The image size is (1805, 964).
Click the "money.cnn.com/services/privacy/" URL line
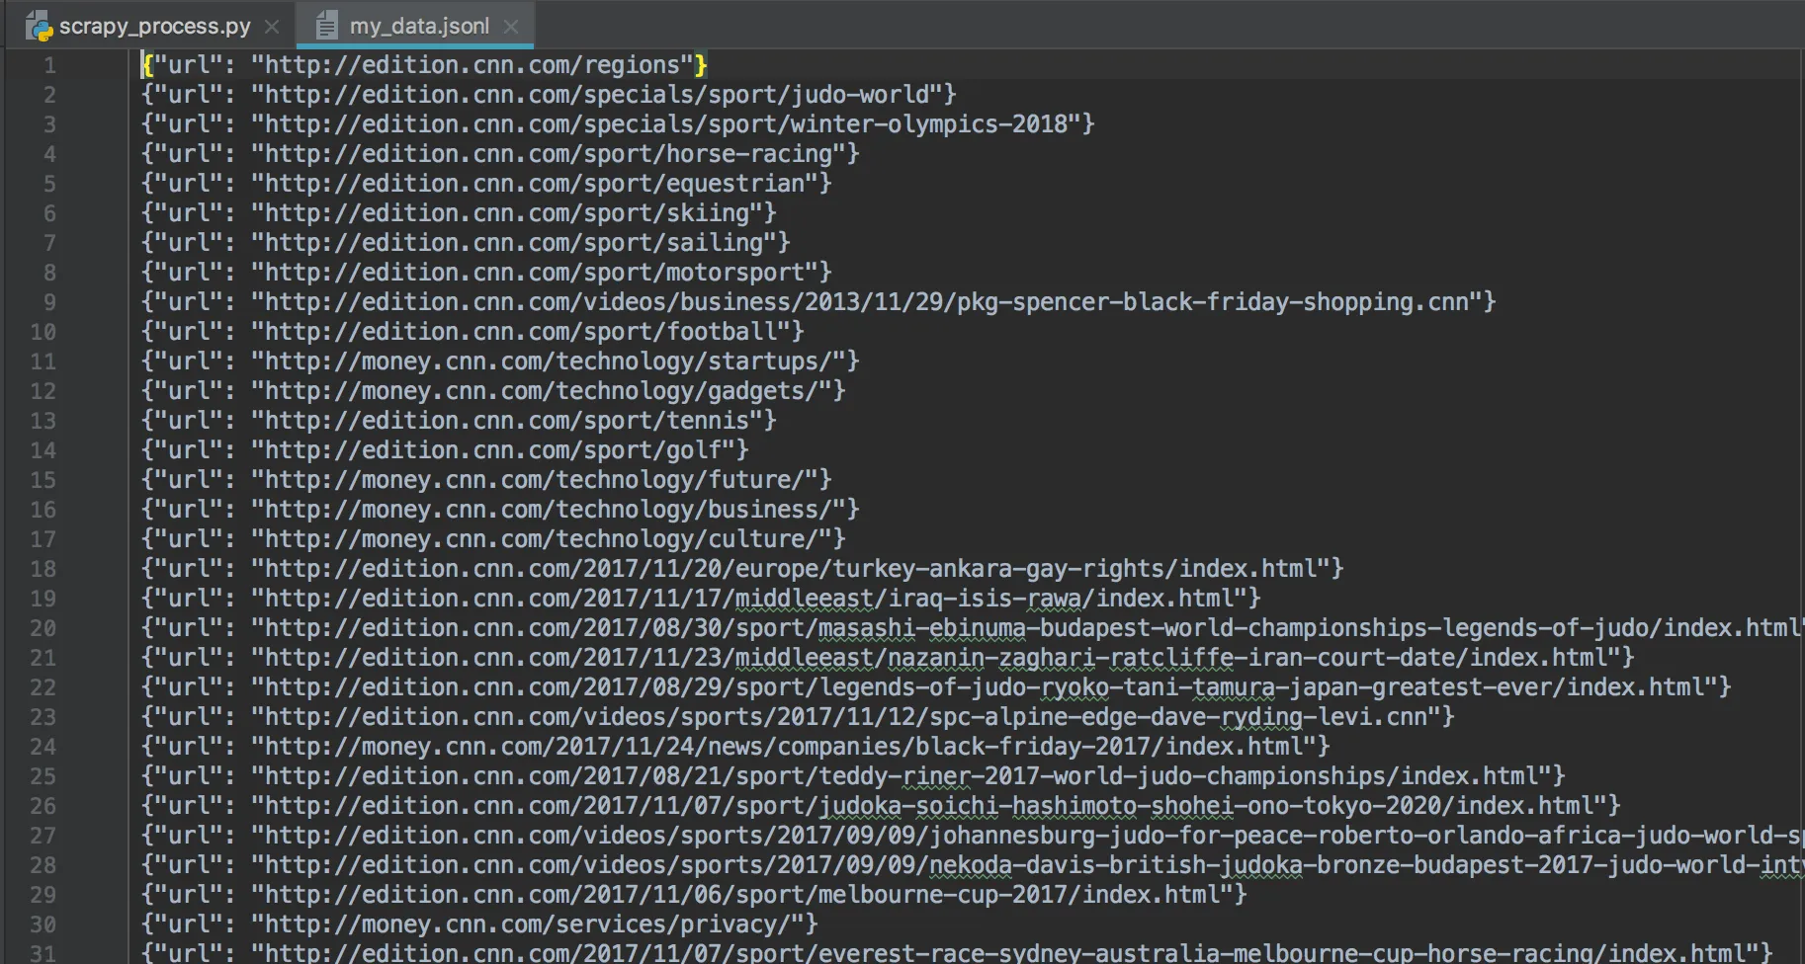pyautogui.click(x=479, y=924)
